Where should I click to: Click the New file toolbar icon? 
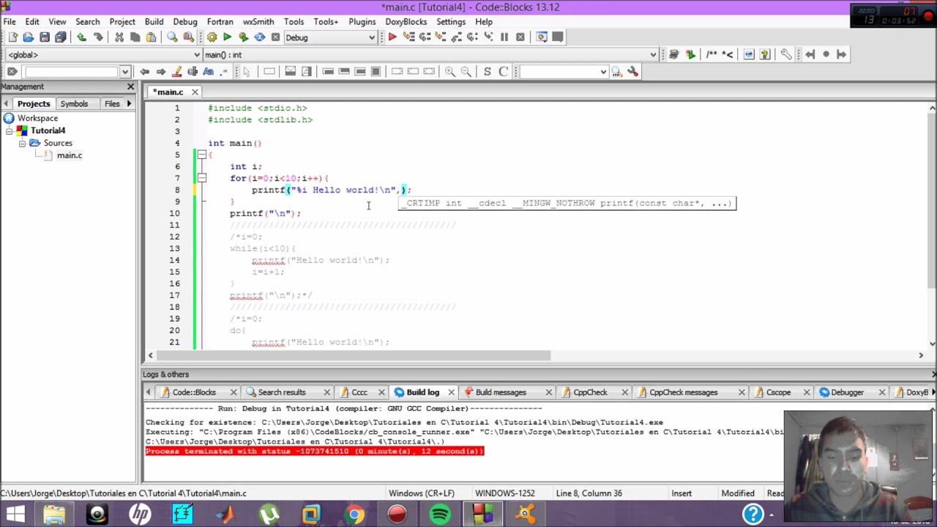click(12, 37)
